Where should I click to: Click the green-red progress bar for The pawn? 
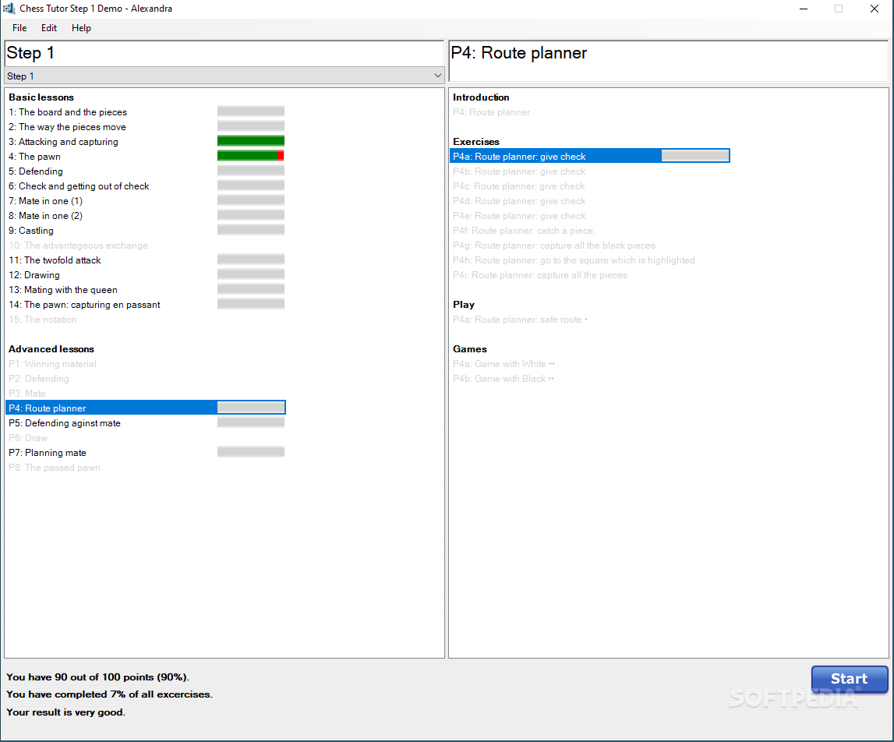click(x=251, y=156)
